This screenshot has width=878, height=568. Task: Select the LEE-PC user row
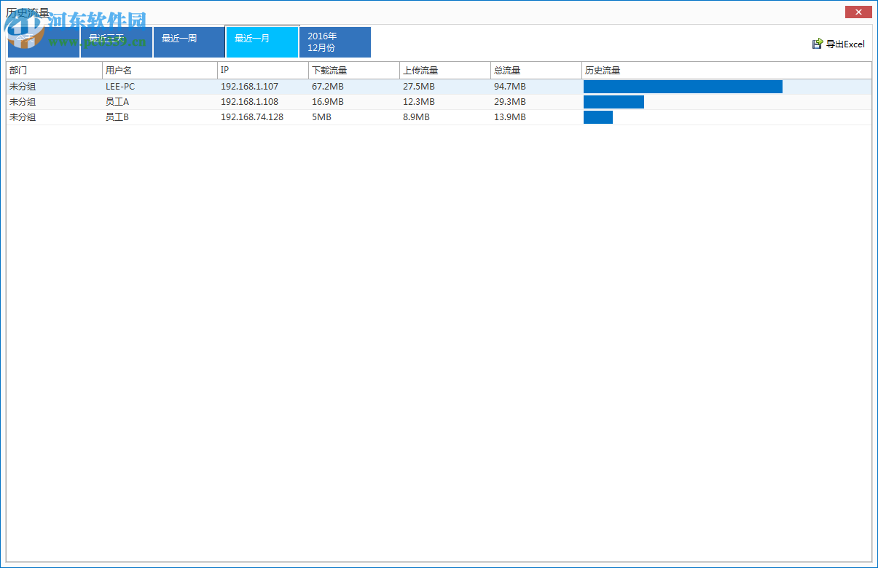[x=439, y=87]
